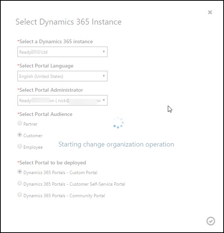The width and height of the screenshot is (224, 233).
Task: Choose the Customer audience option
Action: (x=20, y=135)
